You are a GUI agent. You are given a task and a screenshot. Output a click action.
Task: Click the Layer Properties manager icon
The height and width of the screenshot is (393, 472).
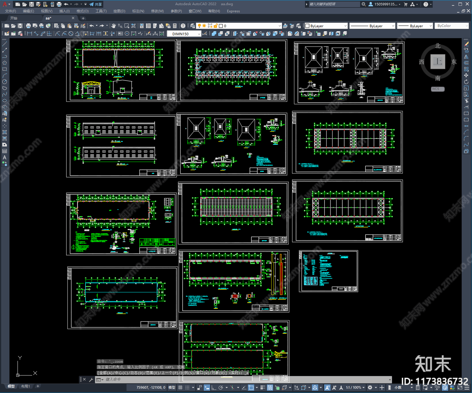click(193, 26)
